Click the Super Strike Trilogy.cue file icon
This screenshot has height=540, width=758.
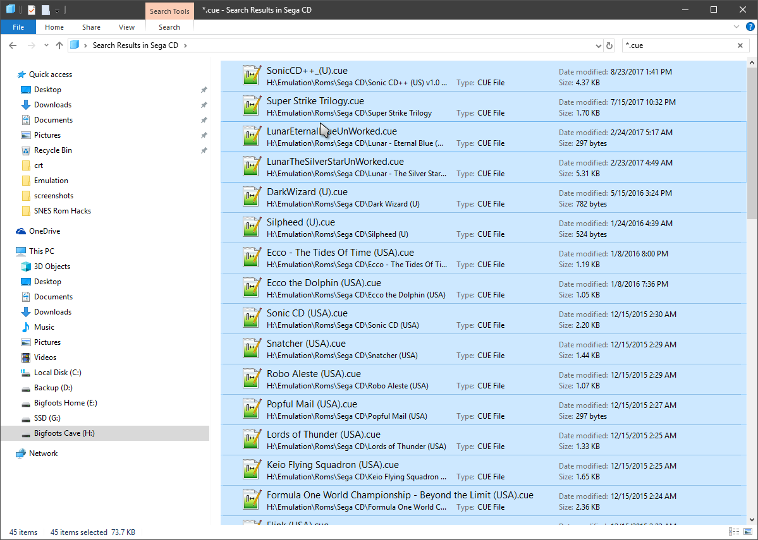252,105
